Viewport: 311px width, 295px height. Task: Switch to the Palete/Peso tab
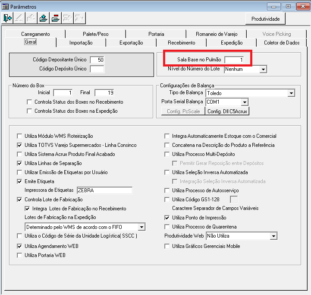coord(96,34)
